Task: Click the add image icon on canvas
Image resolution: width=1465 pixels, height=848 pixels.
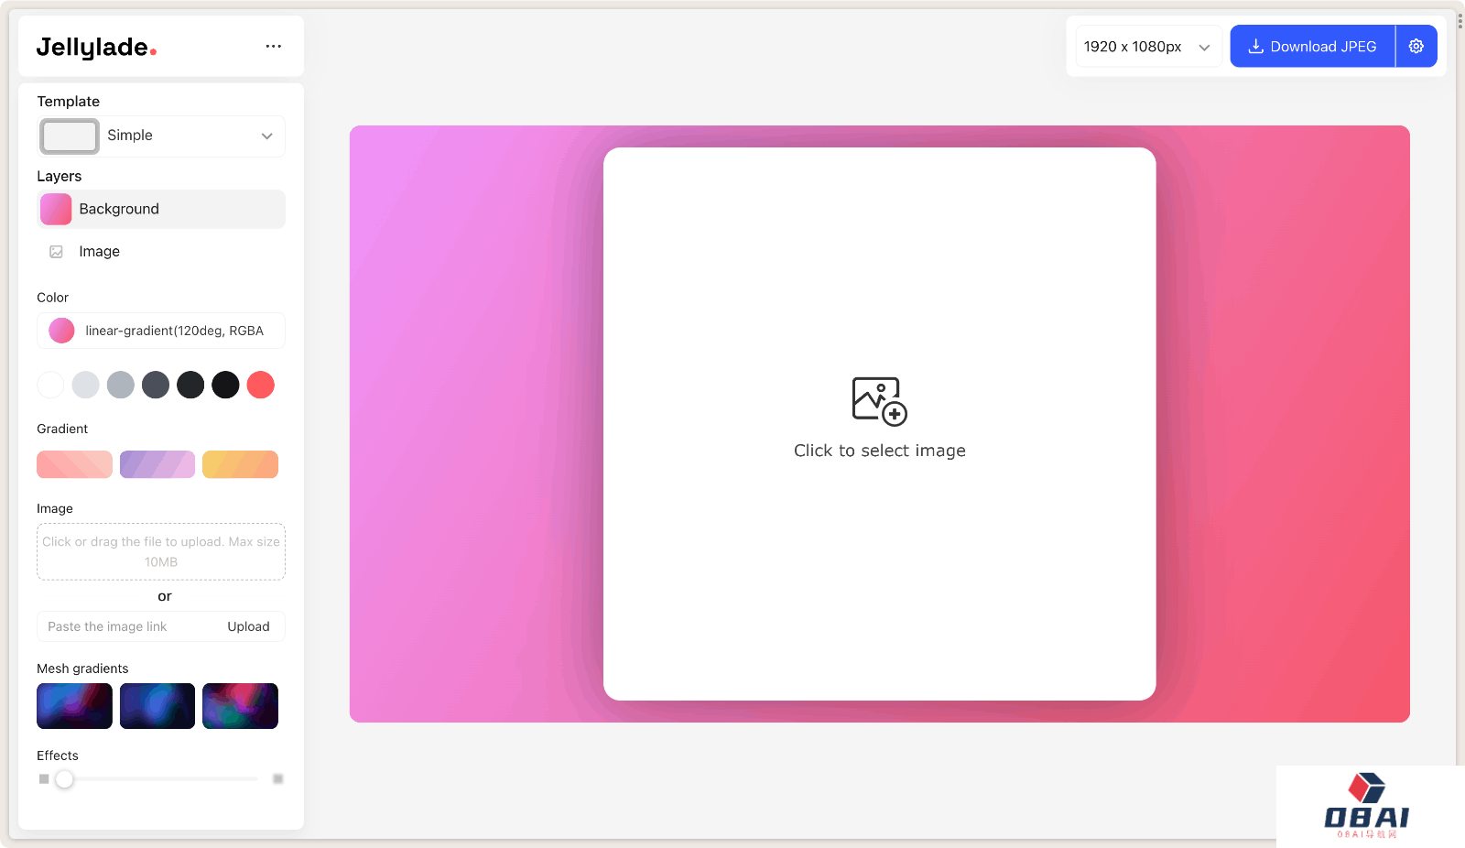Action: pos(879,401)
